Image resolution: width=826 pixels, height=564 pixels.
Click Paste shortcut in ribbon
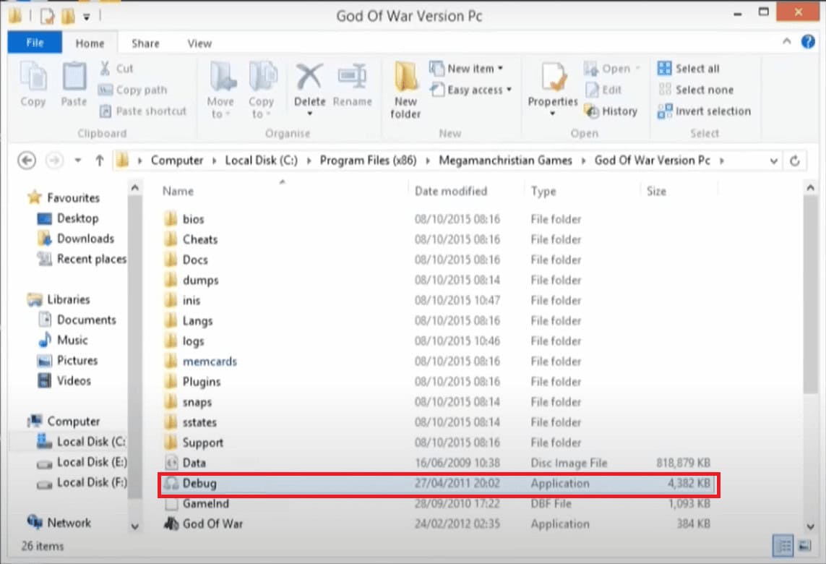(x=143, y=111)
